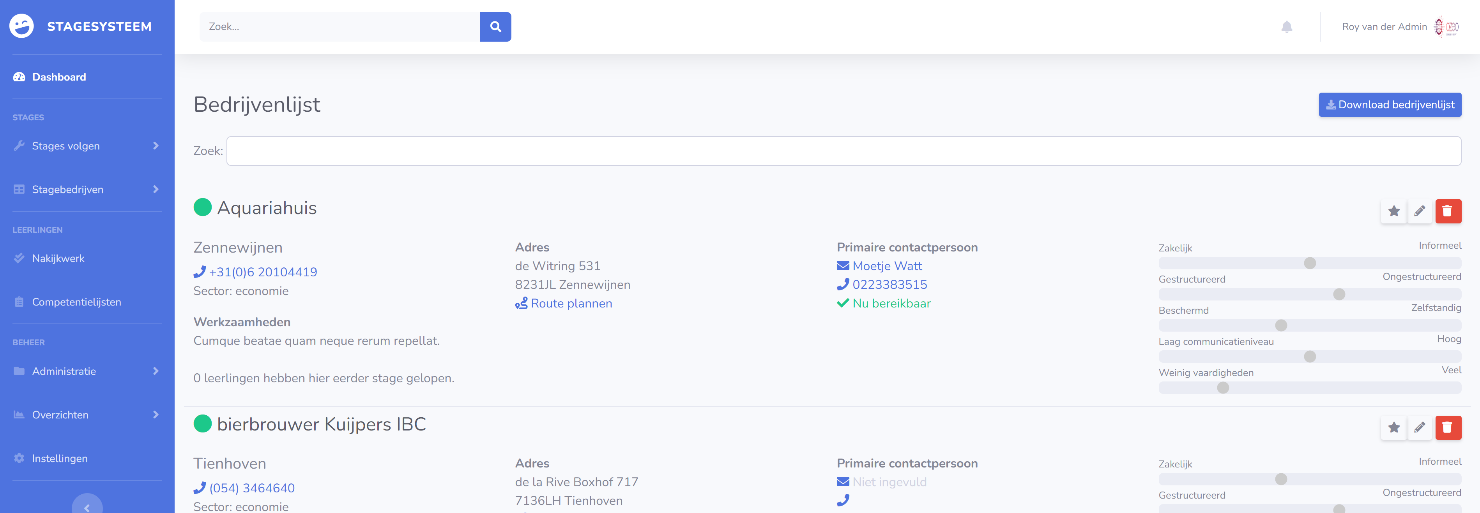Screen dimensions: 1480x513
Task: Open the Dashboard menu item
Action: coord(58,77)
